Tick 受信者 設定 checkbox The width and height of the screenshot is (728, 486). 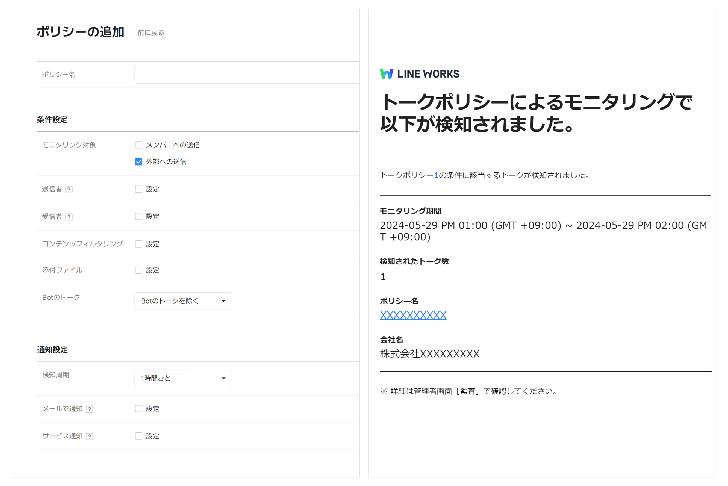[138, 216]
